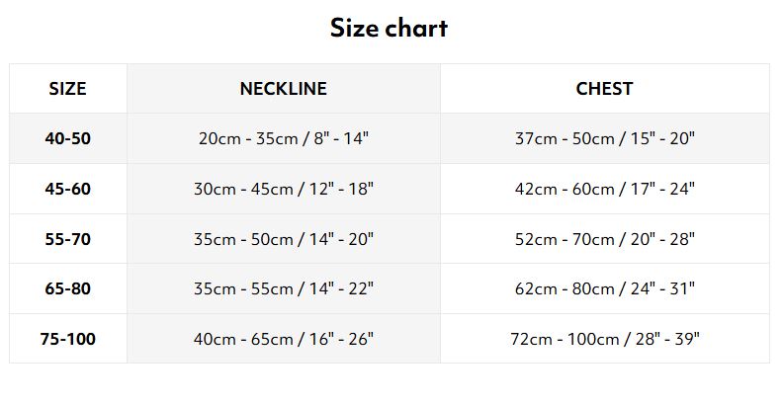Select the NECKLINE column header

(x=284, y=89)
